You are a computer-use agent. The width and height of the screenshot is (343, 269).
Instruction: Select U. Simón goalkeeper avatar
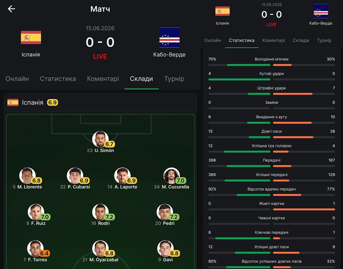point(100,139)
